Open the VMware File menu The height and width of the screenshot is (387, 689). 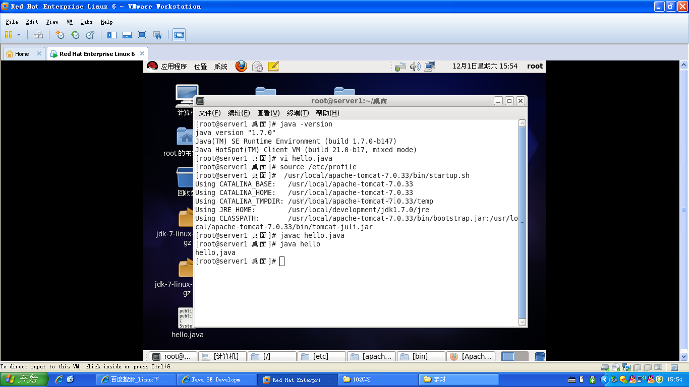(12, 22)
